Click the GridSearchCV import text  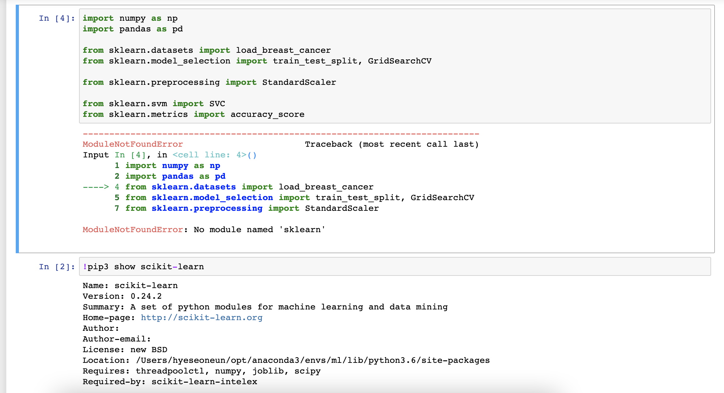(x=400, y=61)
